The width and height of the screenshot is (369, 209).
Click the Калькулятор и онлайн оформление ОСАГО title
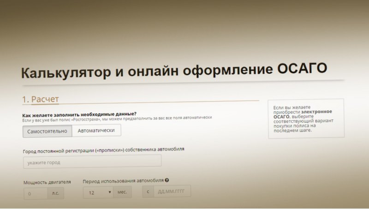click(x=174, y=70)
